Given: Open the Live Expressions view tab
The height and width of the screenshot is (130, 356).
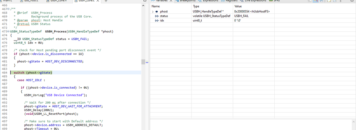Looking at the screenshot, I should (253, 1).
